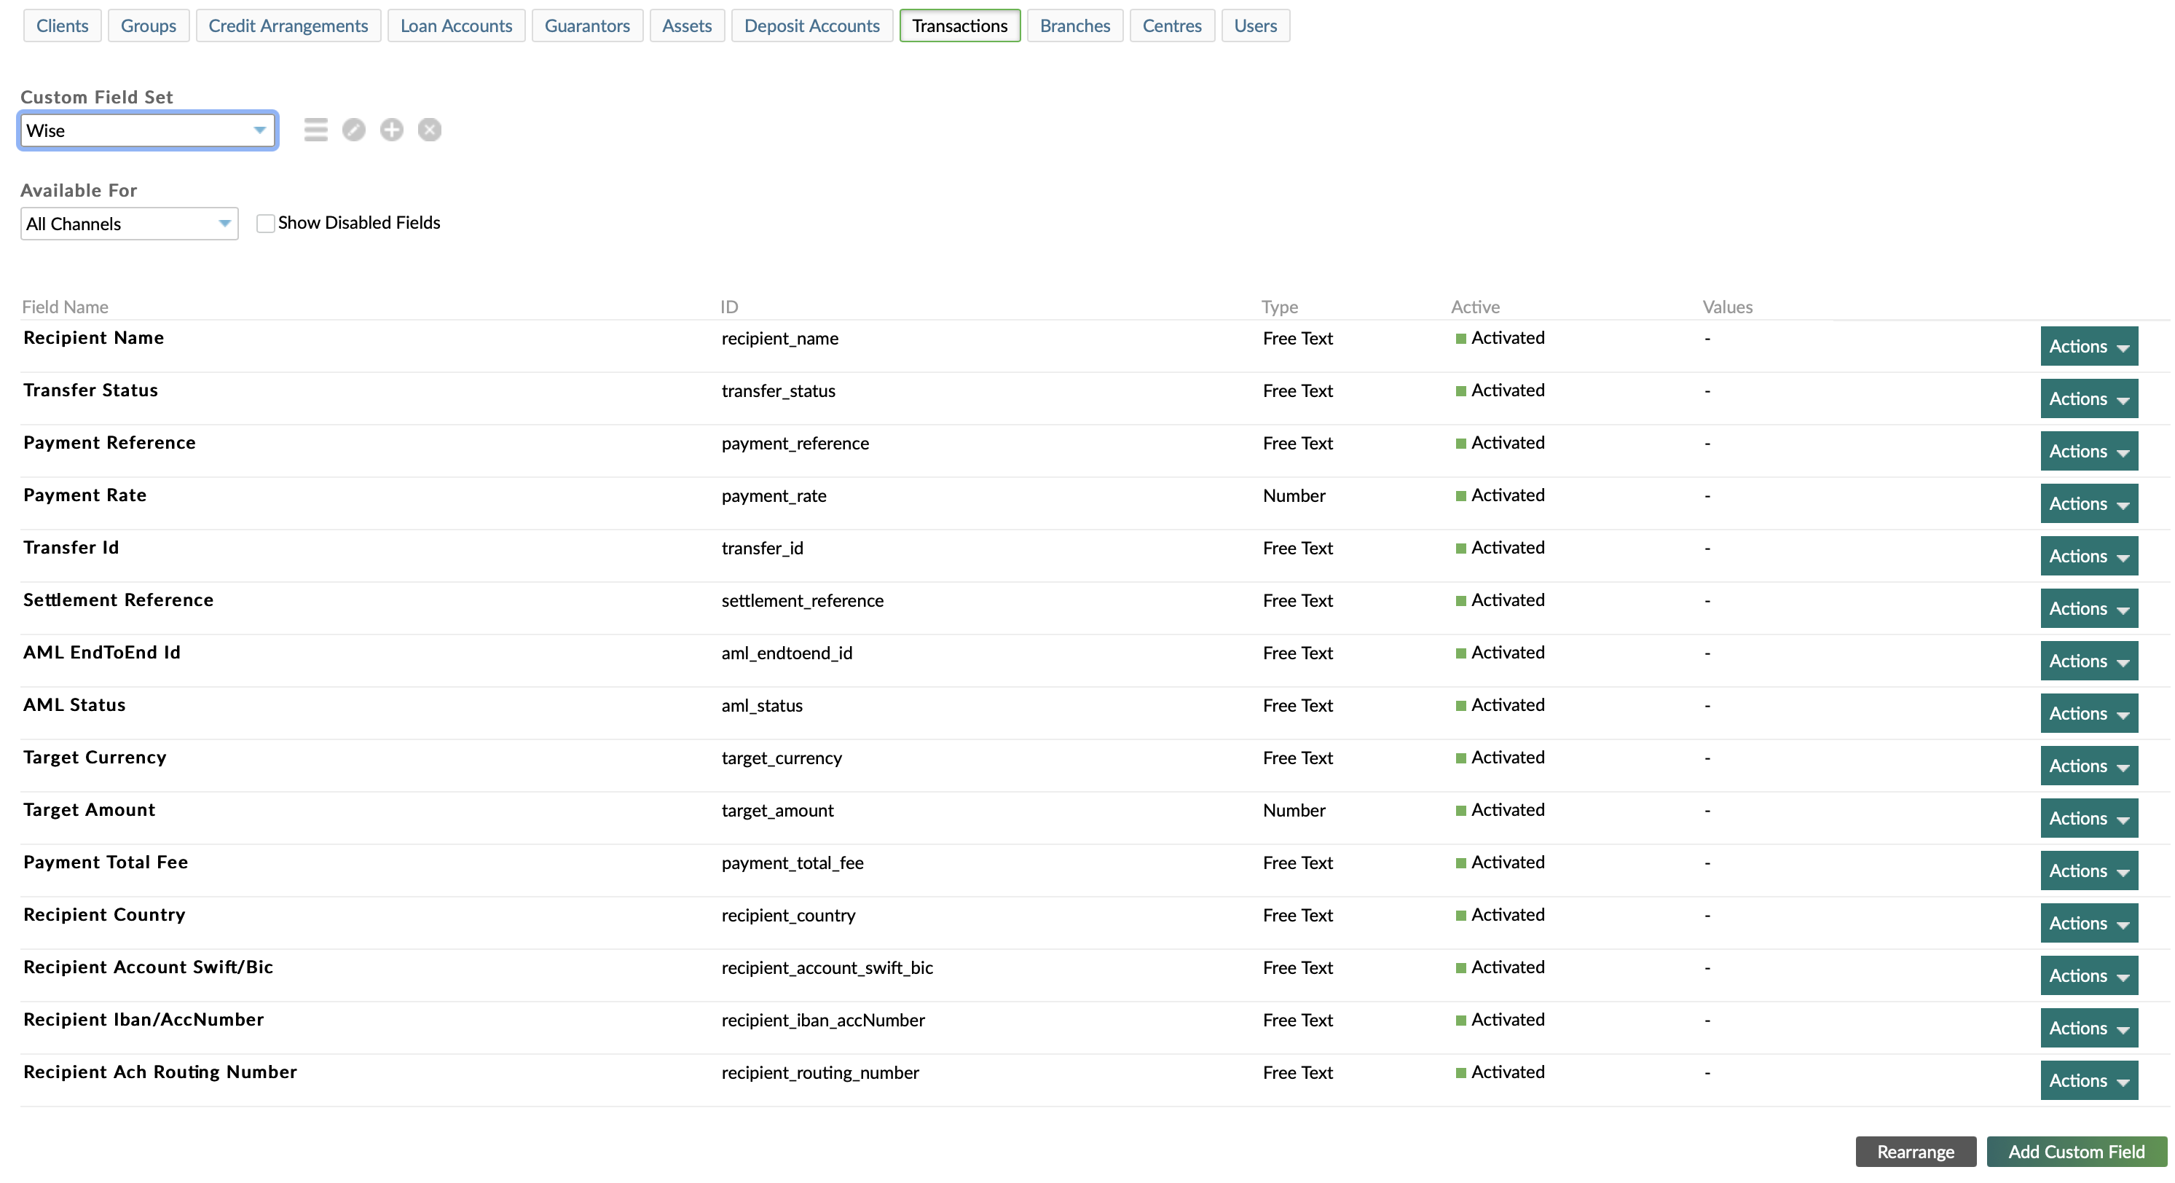Switch to the Assets tab
This screenshot has height=1183, width=2175.
pos(686,25)
